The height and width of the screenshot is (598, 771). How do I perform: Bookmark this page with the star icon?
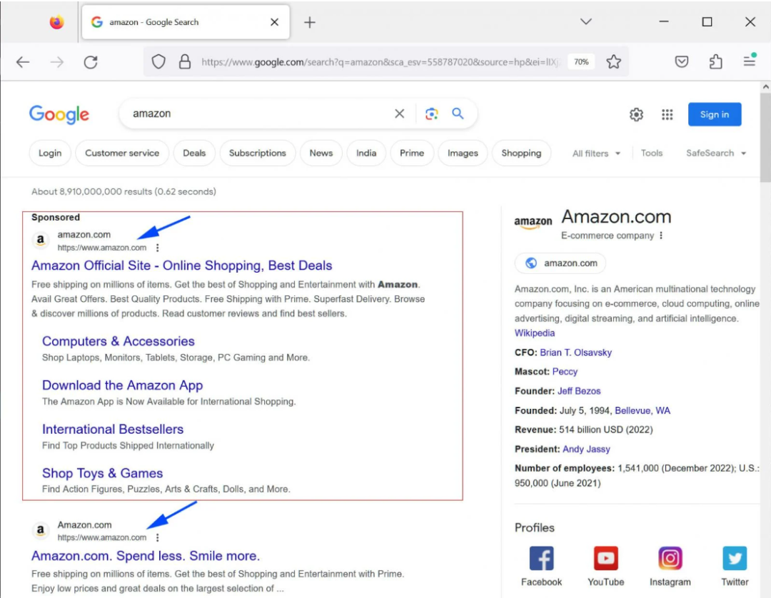pos(613,62)
